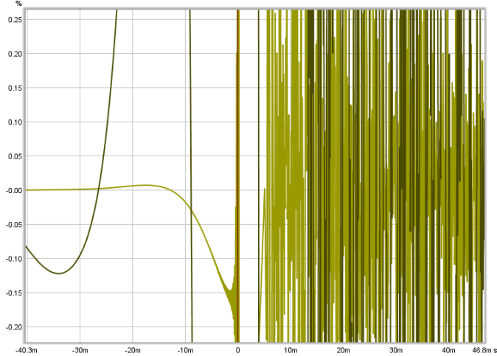This screenshot has width=497, height=356.
Task: Click the "-0.20" Y-axis label
Action: coord(14,327)
